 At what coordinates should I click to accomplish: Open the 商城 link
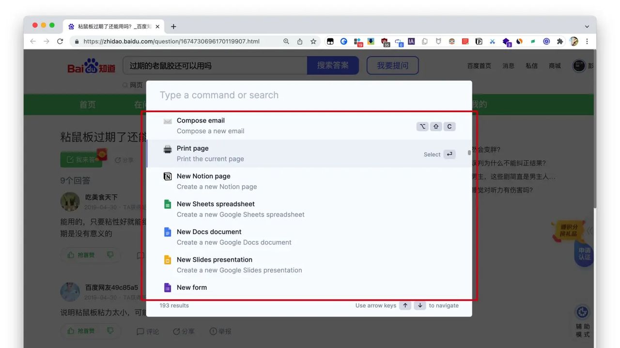click(x=555, y=66)
